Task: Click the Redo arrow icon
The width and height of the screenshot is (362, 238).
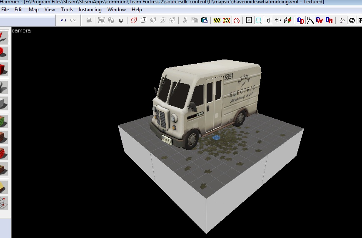Action: (x=73, y=20)
